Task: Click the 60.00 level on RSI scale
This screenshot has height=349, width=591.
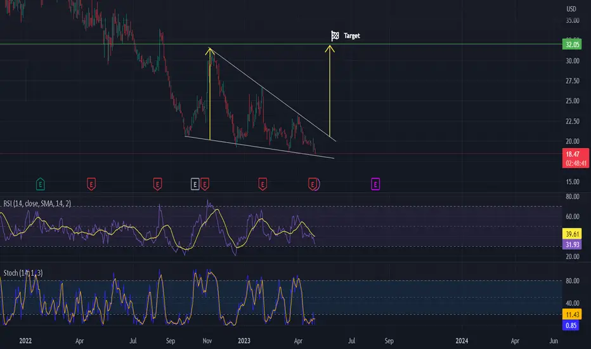Action: point(572,216)
